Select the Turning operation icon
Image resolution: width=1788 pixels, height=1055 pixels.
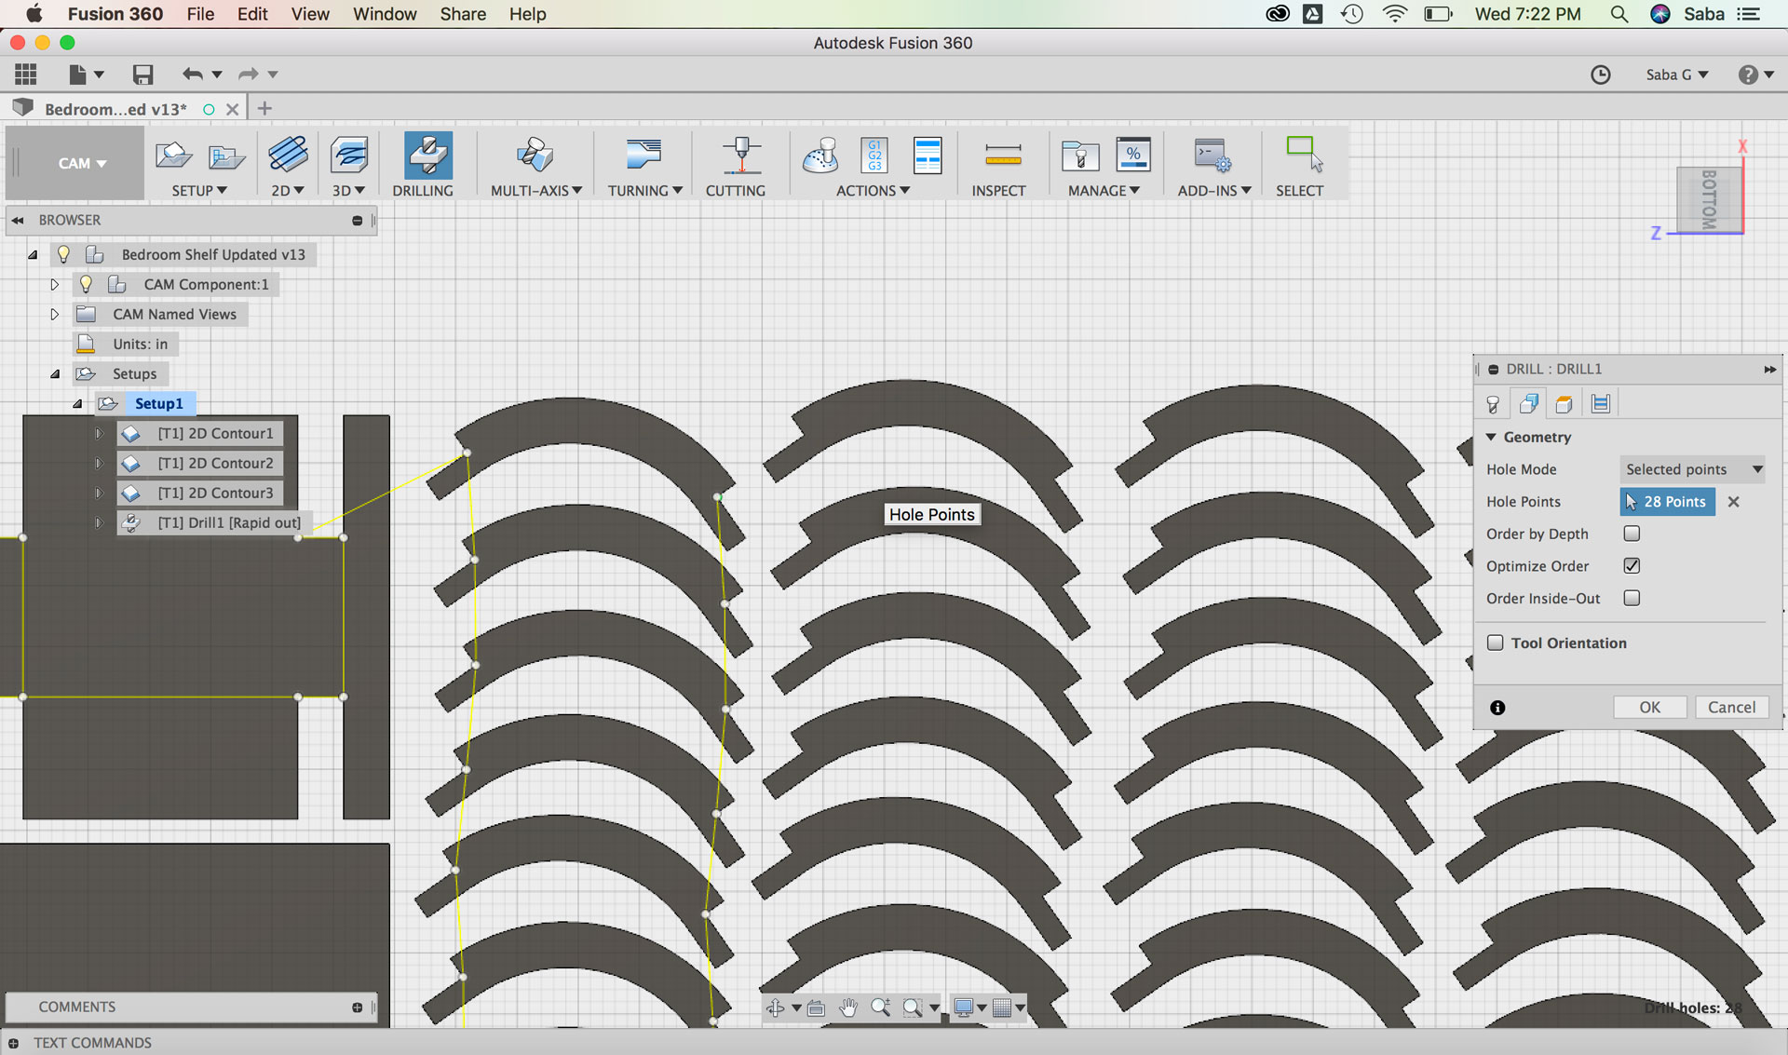coord(643,156)
